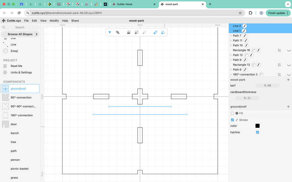Enable the Fill checkbox
The width and height of the screenshot is (292, 182).
[232, 113]
